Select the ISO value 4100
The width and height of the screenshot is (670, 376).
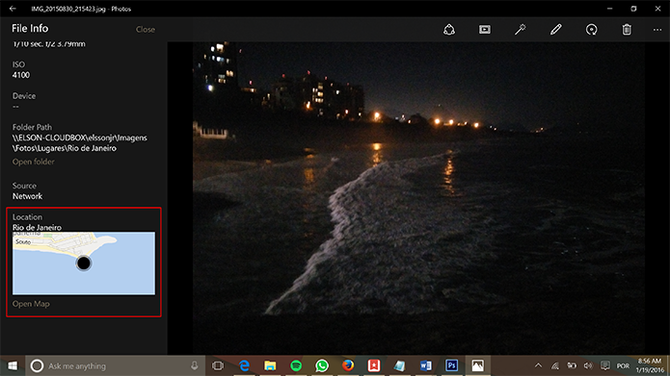click(21, 75)
